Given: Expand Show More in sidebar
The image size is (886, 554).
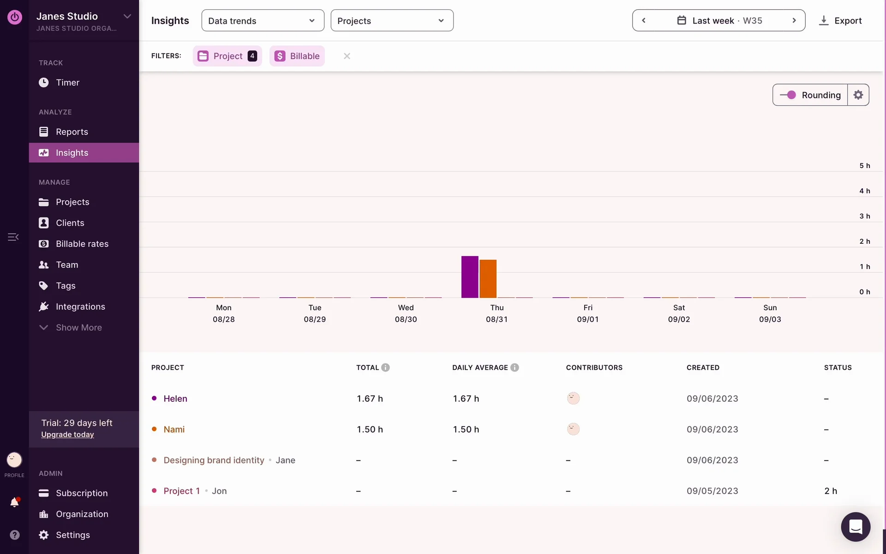Looking at the screenshot, I should tap(78, 327).
